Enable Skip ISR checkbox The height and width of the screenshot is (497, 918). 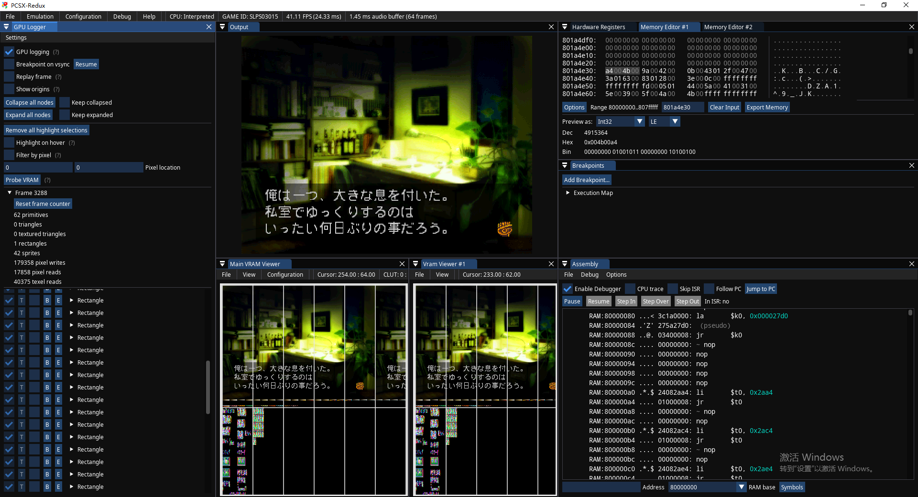[673, 289]
